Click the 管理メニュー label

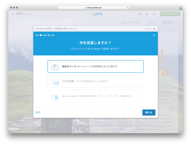click(x=24, y=14)
